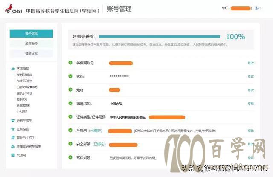Screen dimensions: 273x177
Task: Open the 解绑账号 sidebar tab
Action: [31, 44]
